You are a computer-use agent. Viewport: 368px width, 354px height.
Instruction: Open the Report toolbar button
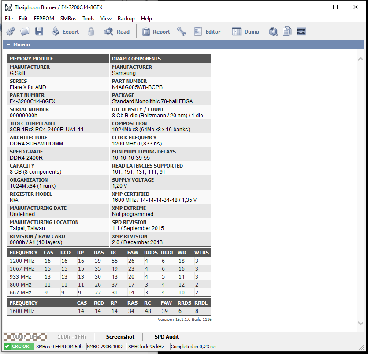[156, 31]
